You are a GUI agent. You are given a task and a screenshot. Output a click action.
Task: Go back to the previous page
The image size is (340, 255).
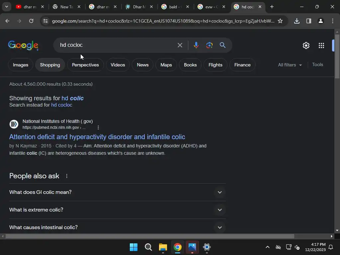7,21
